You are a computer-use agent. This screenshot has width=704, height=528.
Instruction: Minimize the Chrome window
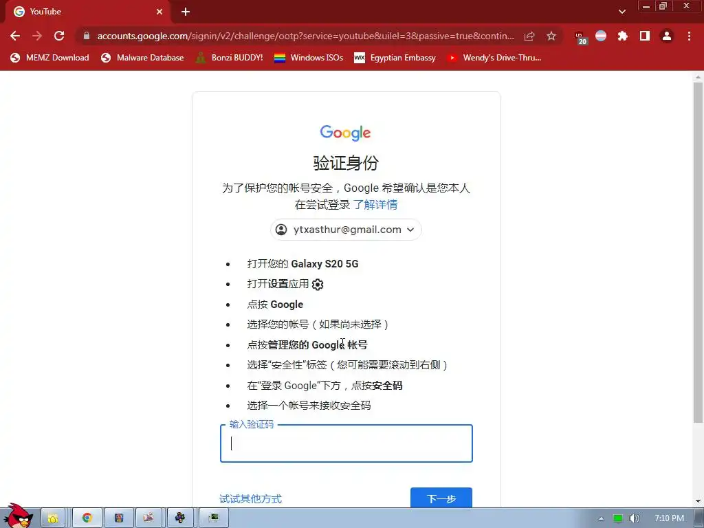pos(646,6)
